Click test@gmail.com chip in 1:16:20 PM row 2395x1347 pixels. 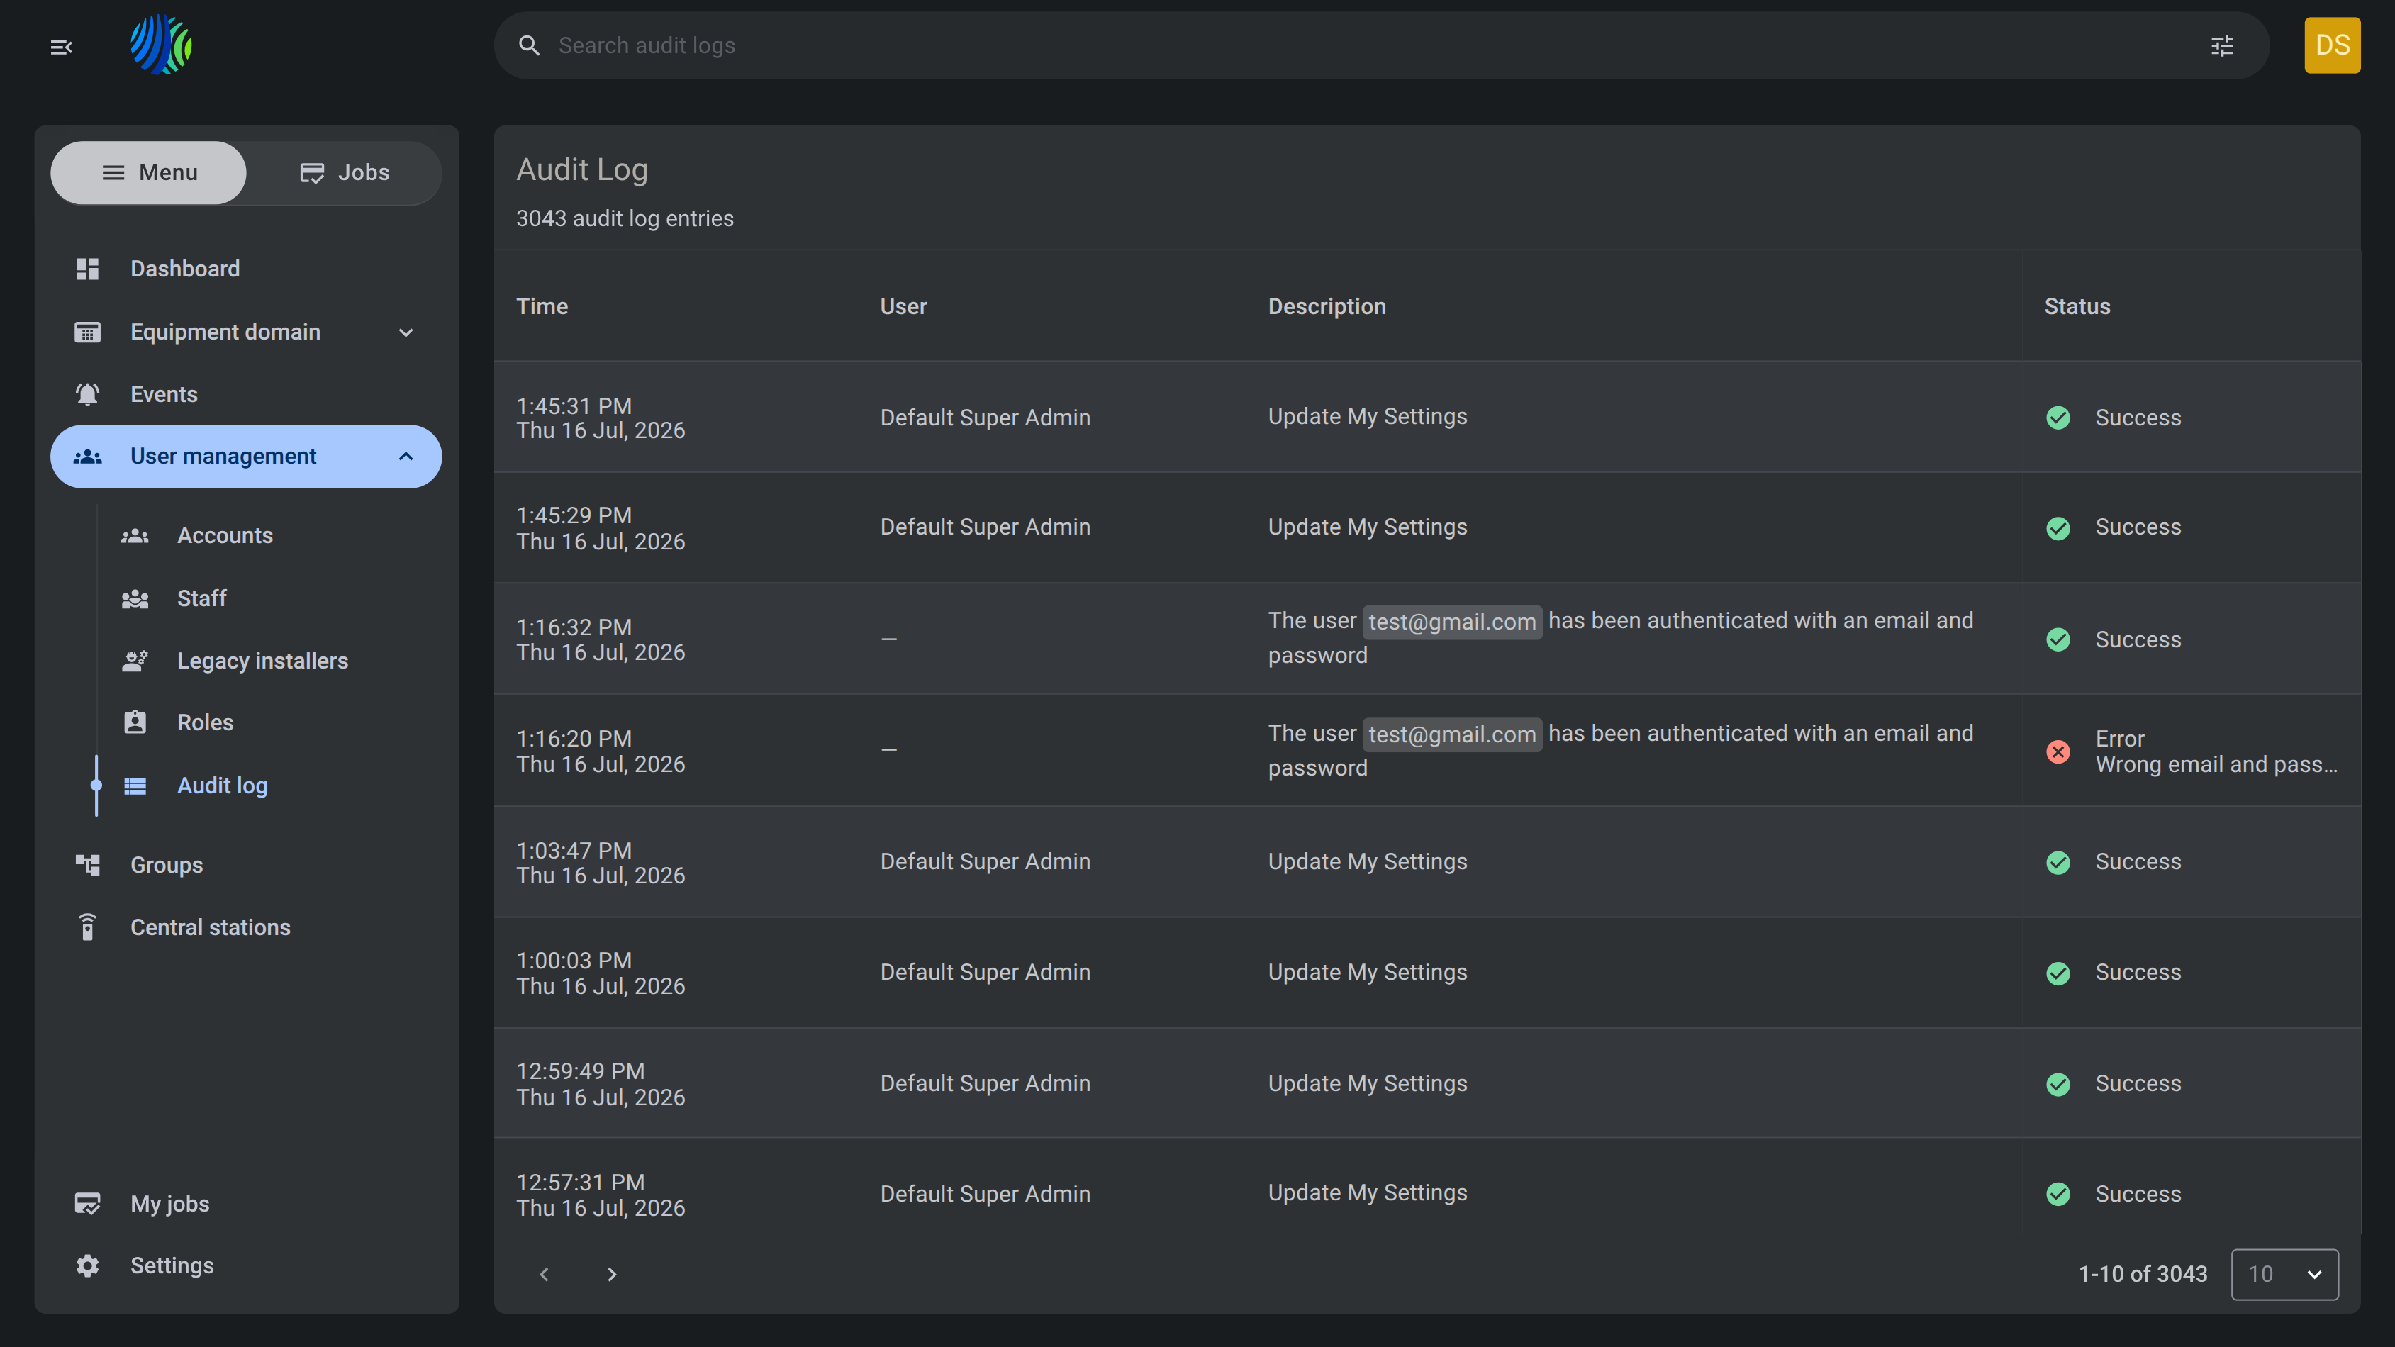pos(1451,734)
